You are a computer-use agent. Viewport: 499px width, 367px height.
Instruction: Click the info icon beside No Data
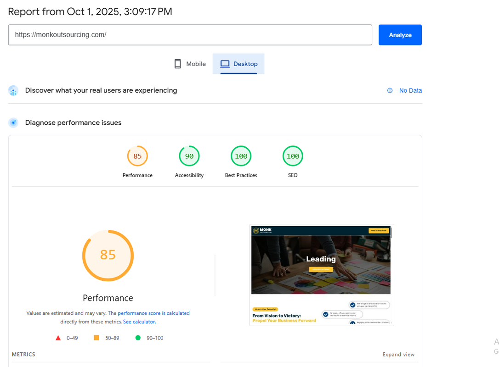tap(390, 90)
